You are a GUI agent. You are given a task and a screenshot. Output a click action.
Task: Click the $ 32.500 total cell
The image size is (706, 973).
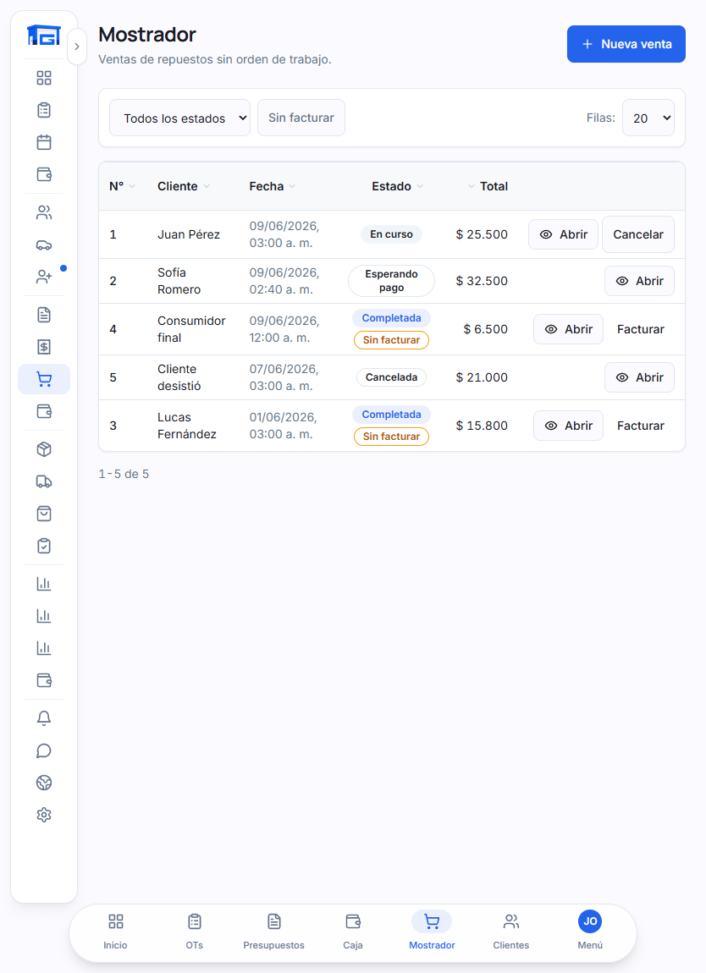click(482, 281)
